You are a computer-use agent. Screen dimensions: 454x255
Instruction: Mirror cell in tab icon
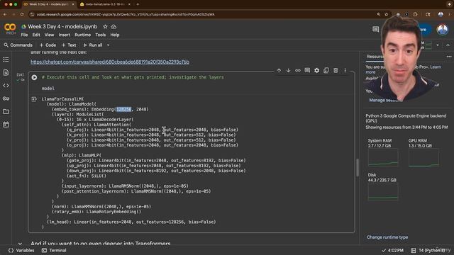click(326, 70)
